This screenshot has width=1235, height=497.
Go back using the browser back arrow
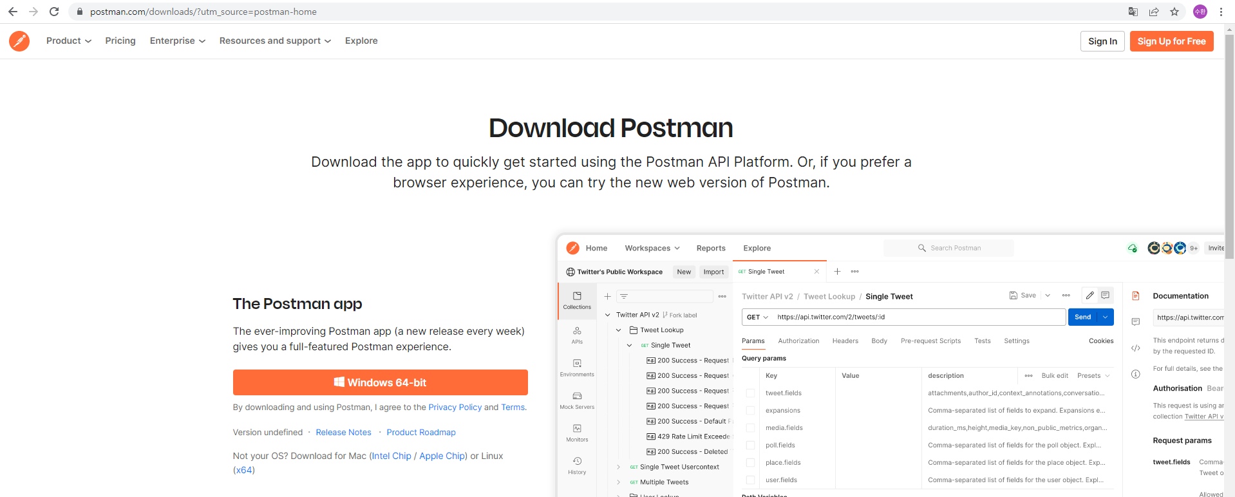point(13,12)
